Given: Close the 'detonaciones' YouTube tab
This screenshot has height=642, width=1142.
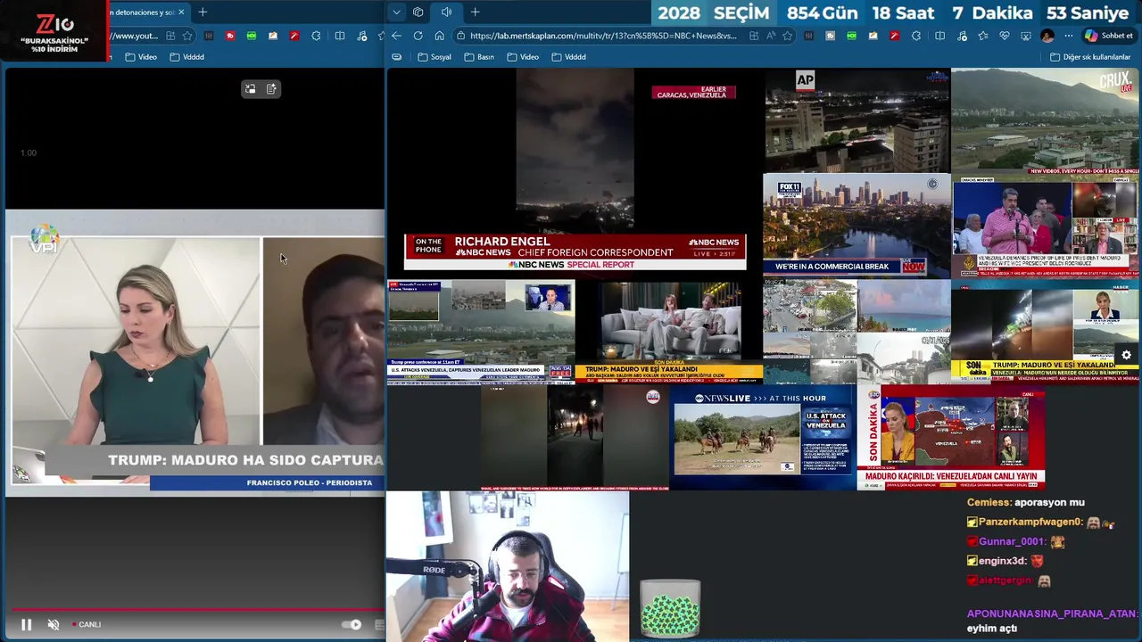Looking at the screenshot, I should pos(181,12).
